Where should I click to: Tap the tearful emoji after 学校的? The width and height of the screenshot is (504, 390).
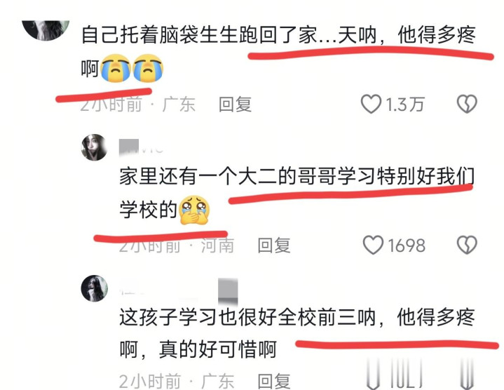[194, 210]
